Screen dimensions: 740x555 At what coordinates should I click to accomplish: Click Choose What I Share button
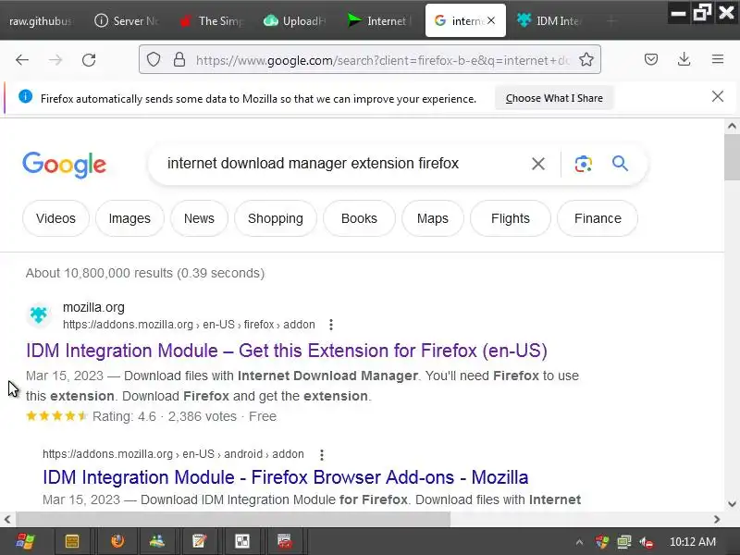(554, 98)
